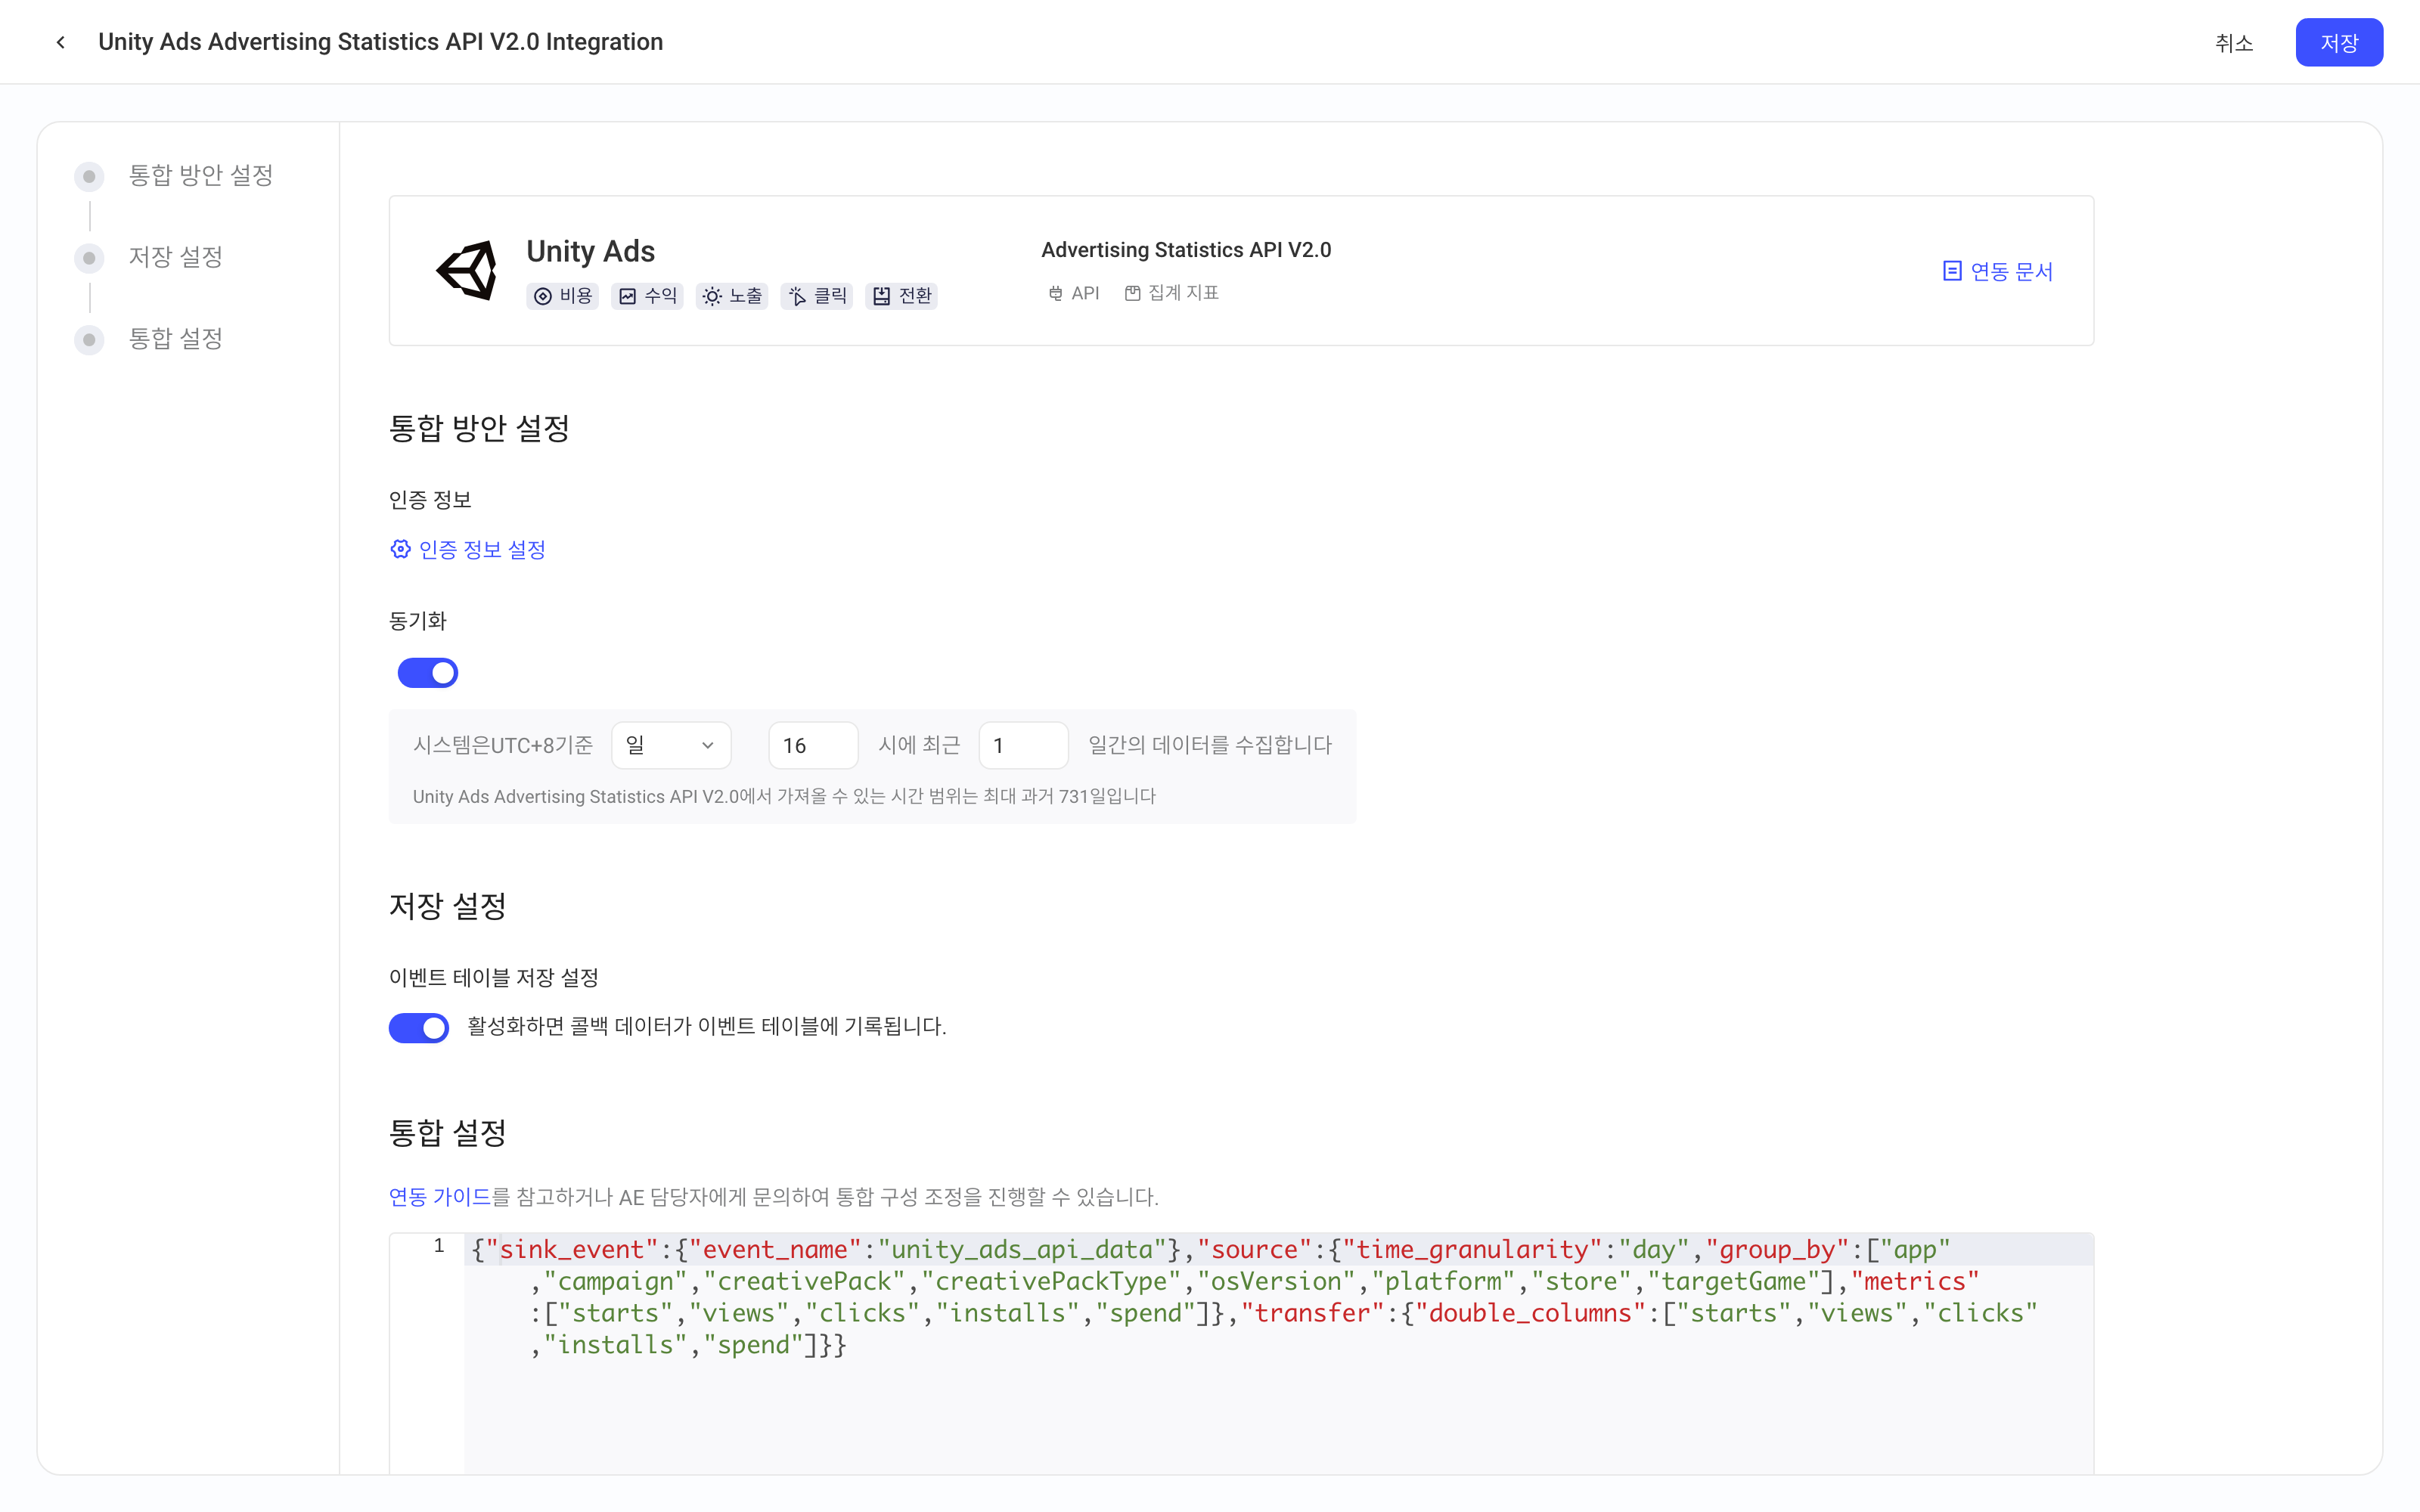
Task: Click the 전환 conversion tag icon
Action: (x=881, y=296)
